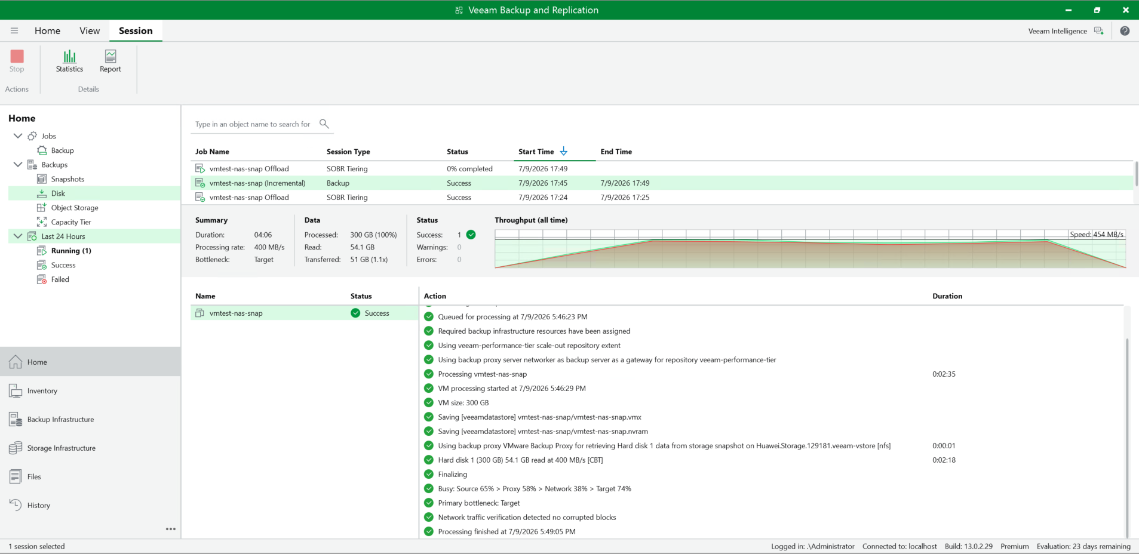Image resolution: width=1139 pixels, height=554 pixels.
Task: Click the 17:24 Offload session icon
Action: tap(200, 198)
